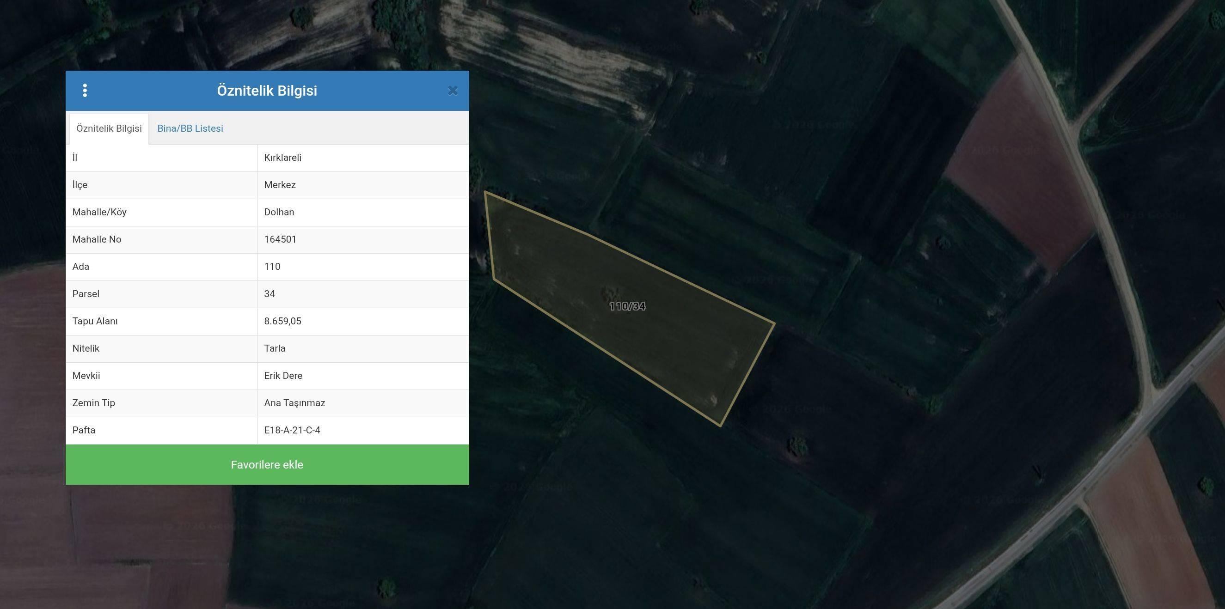Open the three-dot options menu
Screen dimensions: 1225x609
(x=85, y=90)
